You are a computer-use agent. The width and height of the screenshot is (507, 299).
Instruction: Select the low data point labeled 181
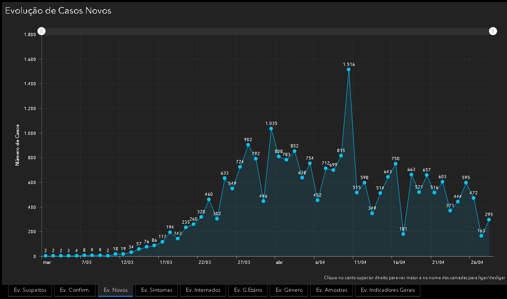point(403,234)
